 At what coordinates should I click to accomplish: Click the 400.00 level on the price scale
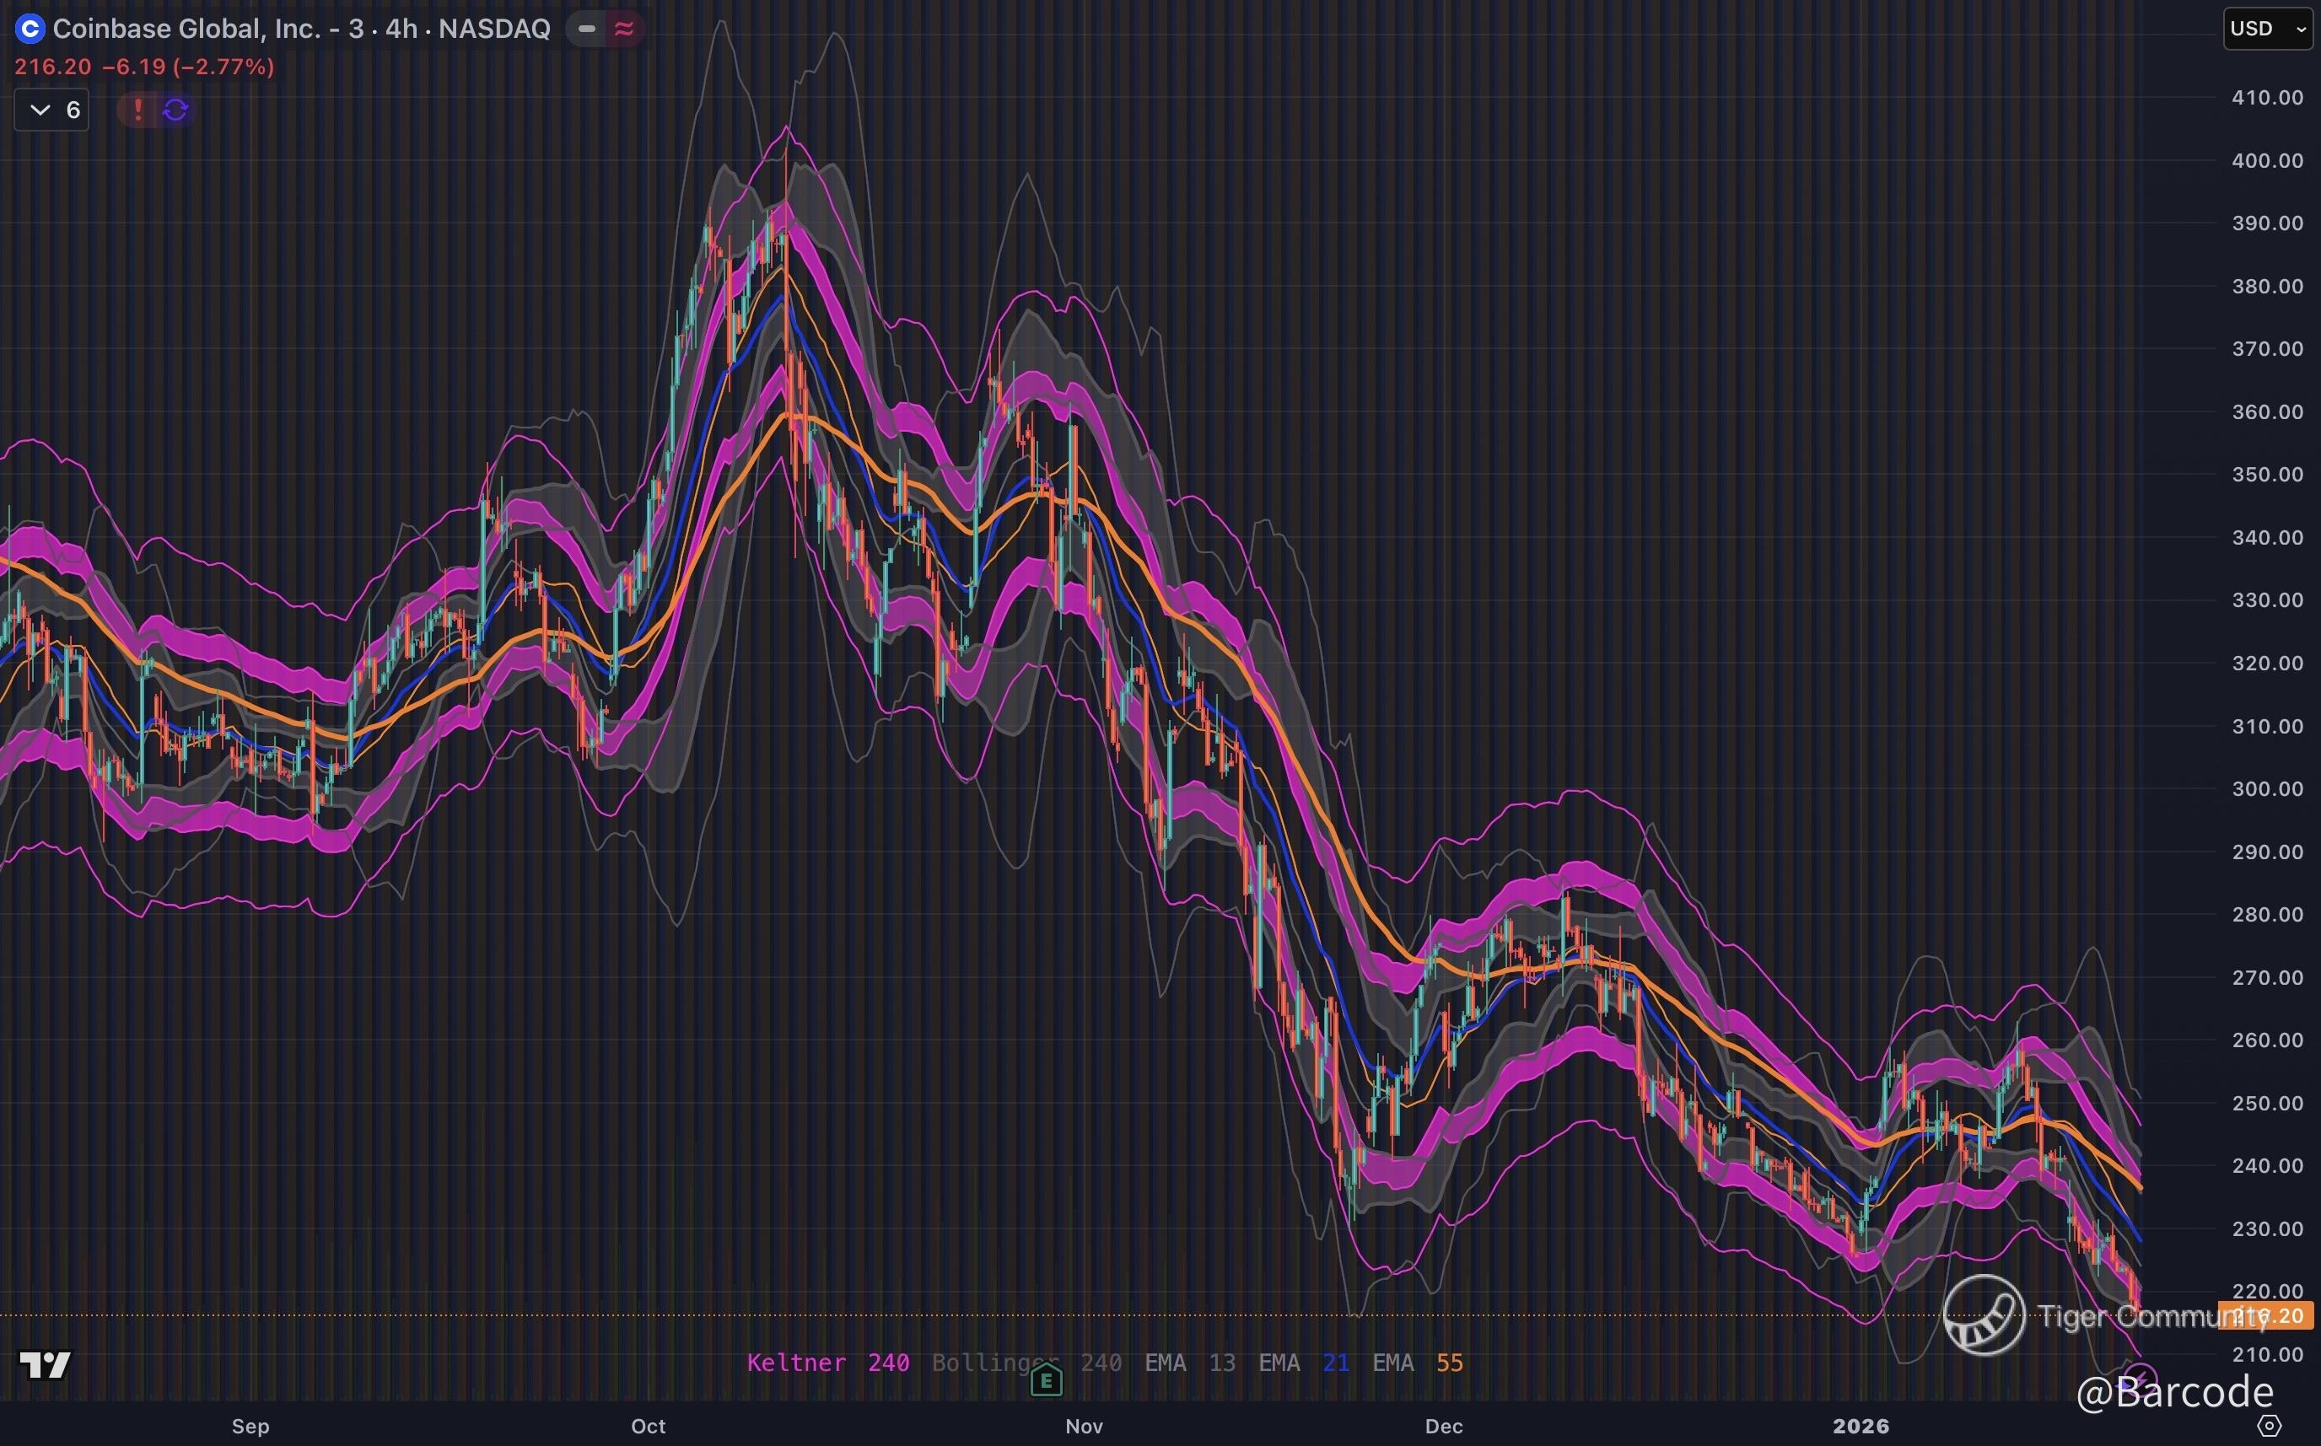click(x=2266, y=161)
